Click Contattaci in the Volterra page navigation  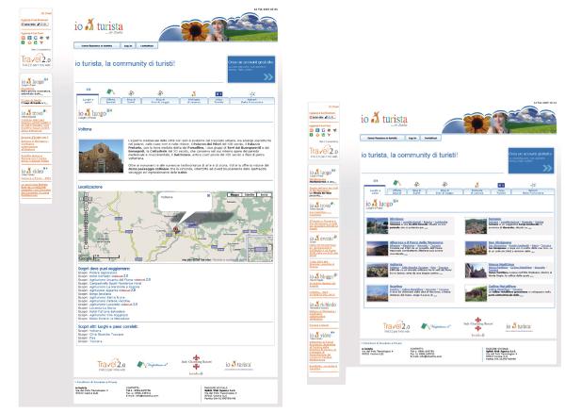point(148,44)
